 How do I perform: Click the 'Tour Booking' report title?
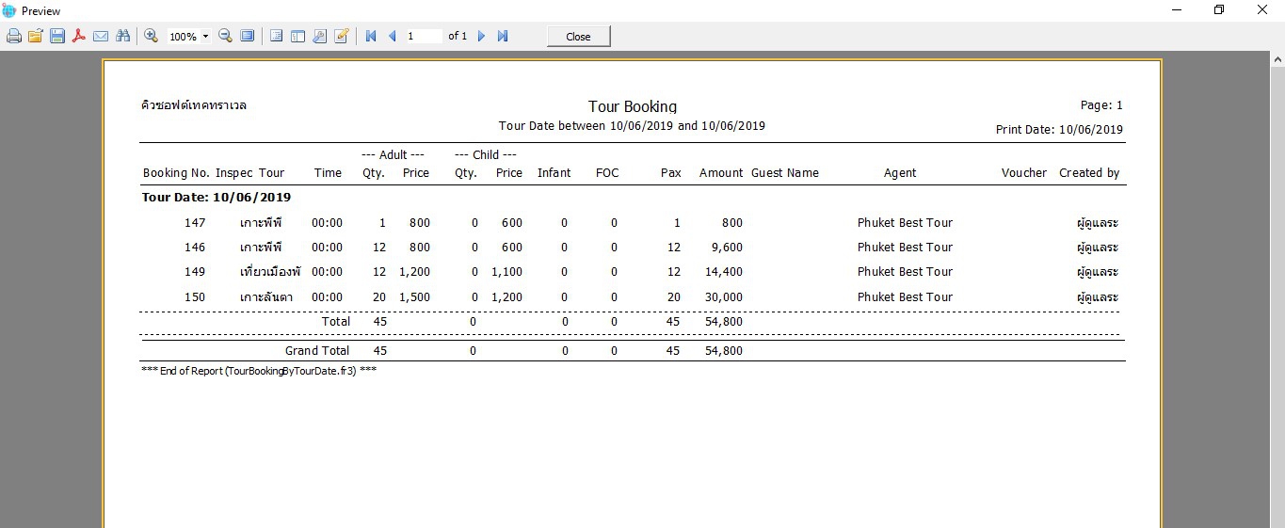[633, 106]
